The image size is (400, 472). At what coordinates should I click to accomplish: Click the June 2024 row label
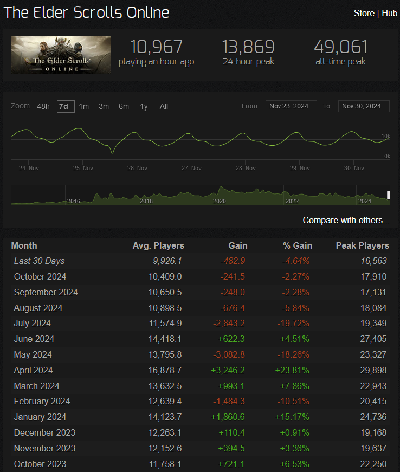(34, 339)
